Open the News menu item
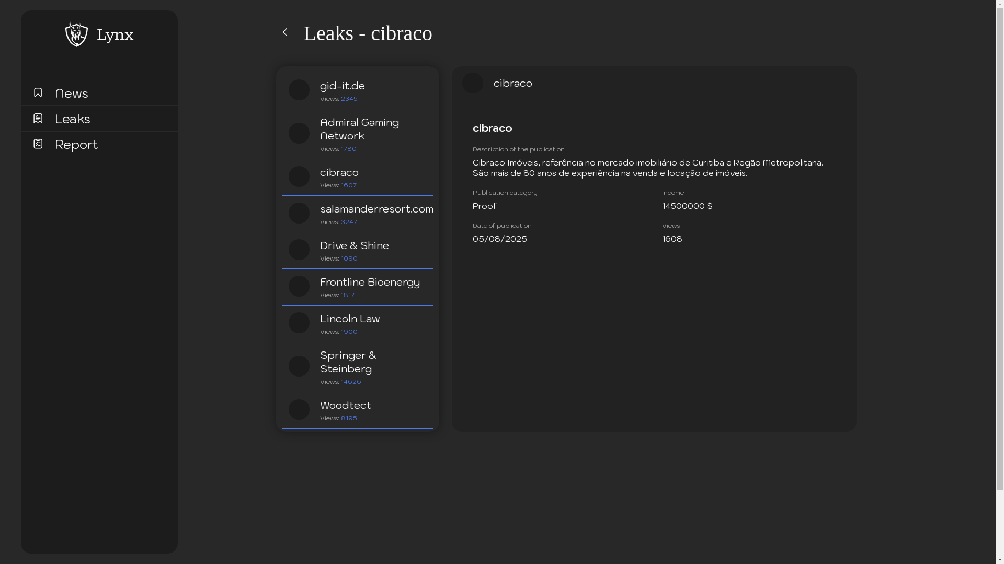This screenshot has width=1004, height=564. point(72,93)
